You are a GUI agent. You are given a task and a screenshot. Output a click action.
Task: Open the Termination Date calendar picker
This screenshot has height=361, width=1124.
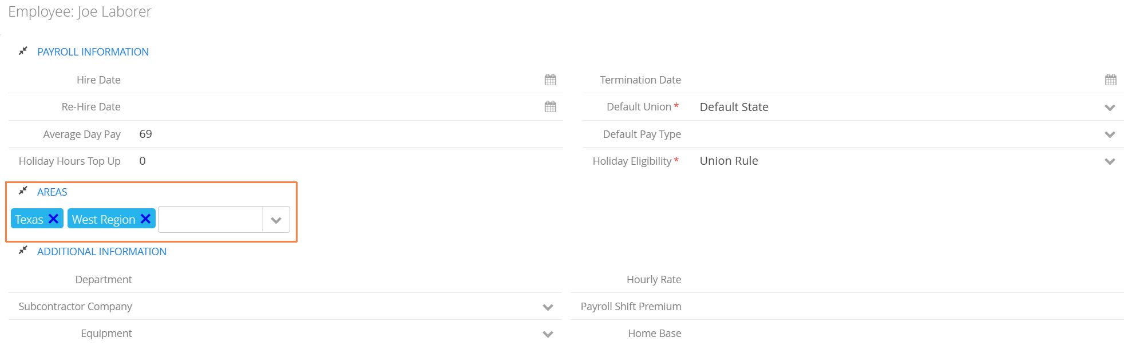click(1110, 80)
